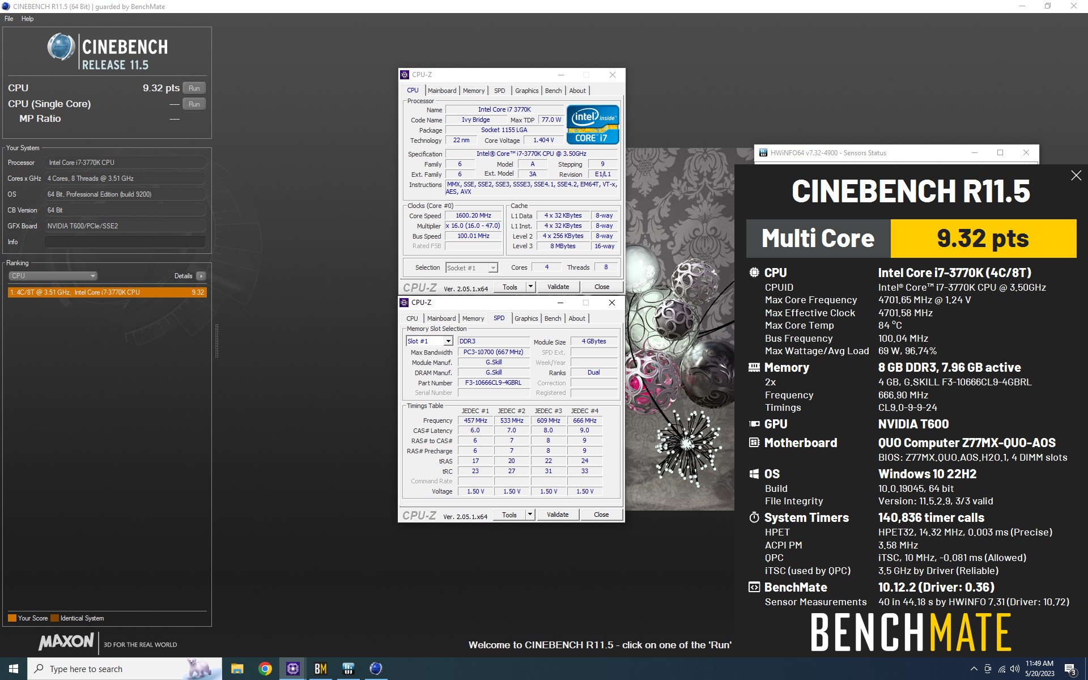1088x680 pixels.
Task: Open the Cinebench Help menu
Action: 28,19
